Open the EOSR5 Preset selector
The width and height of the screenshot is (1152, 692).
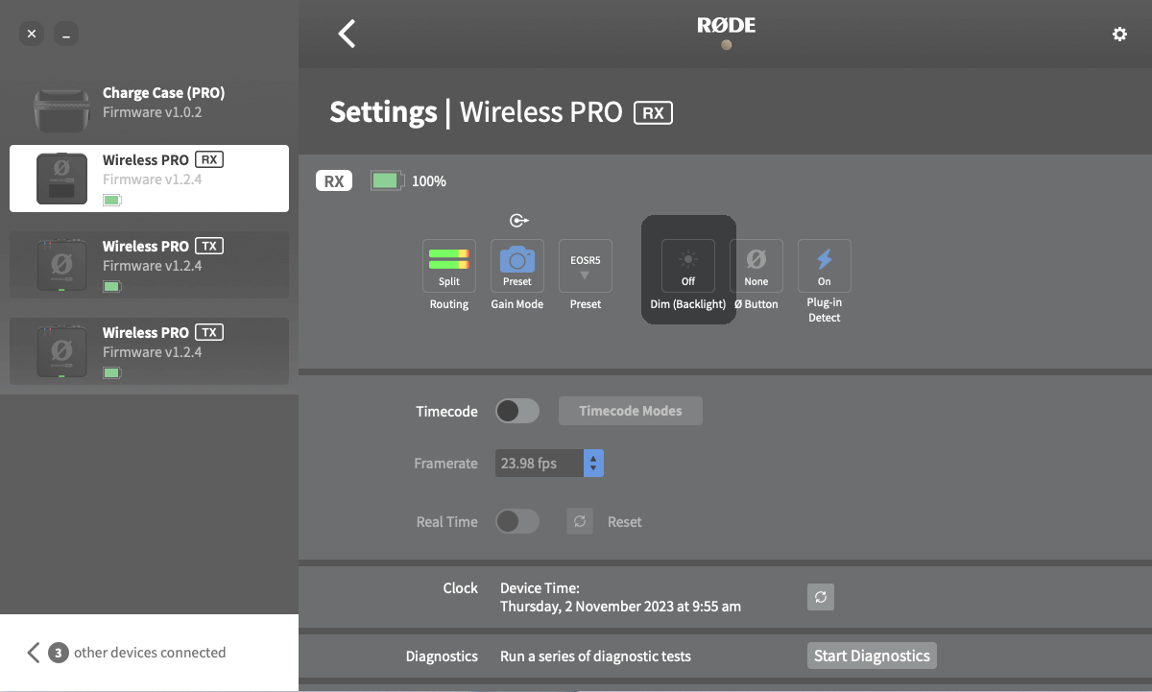click(x=586, y=266)
